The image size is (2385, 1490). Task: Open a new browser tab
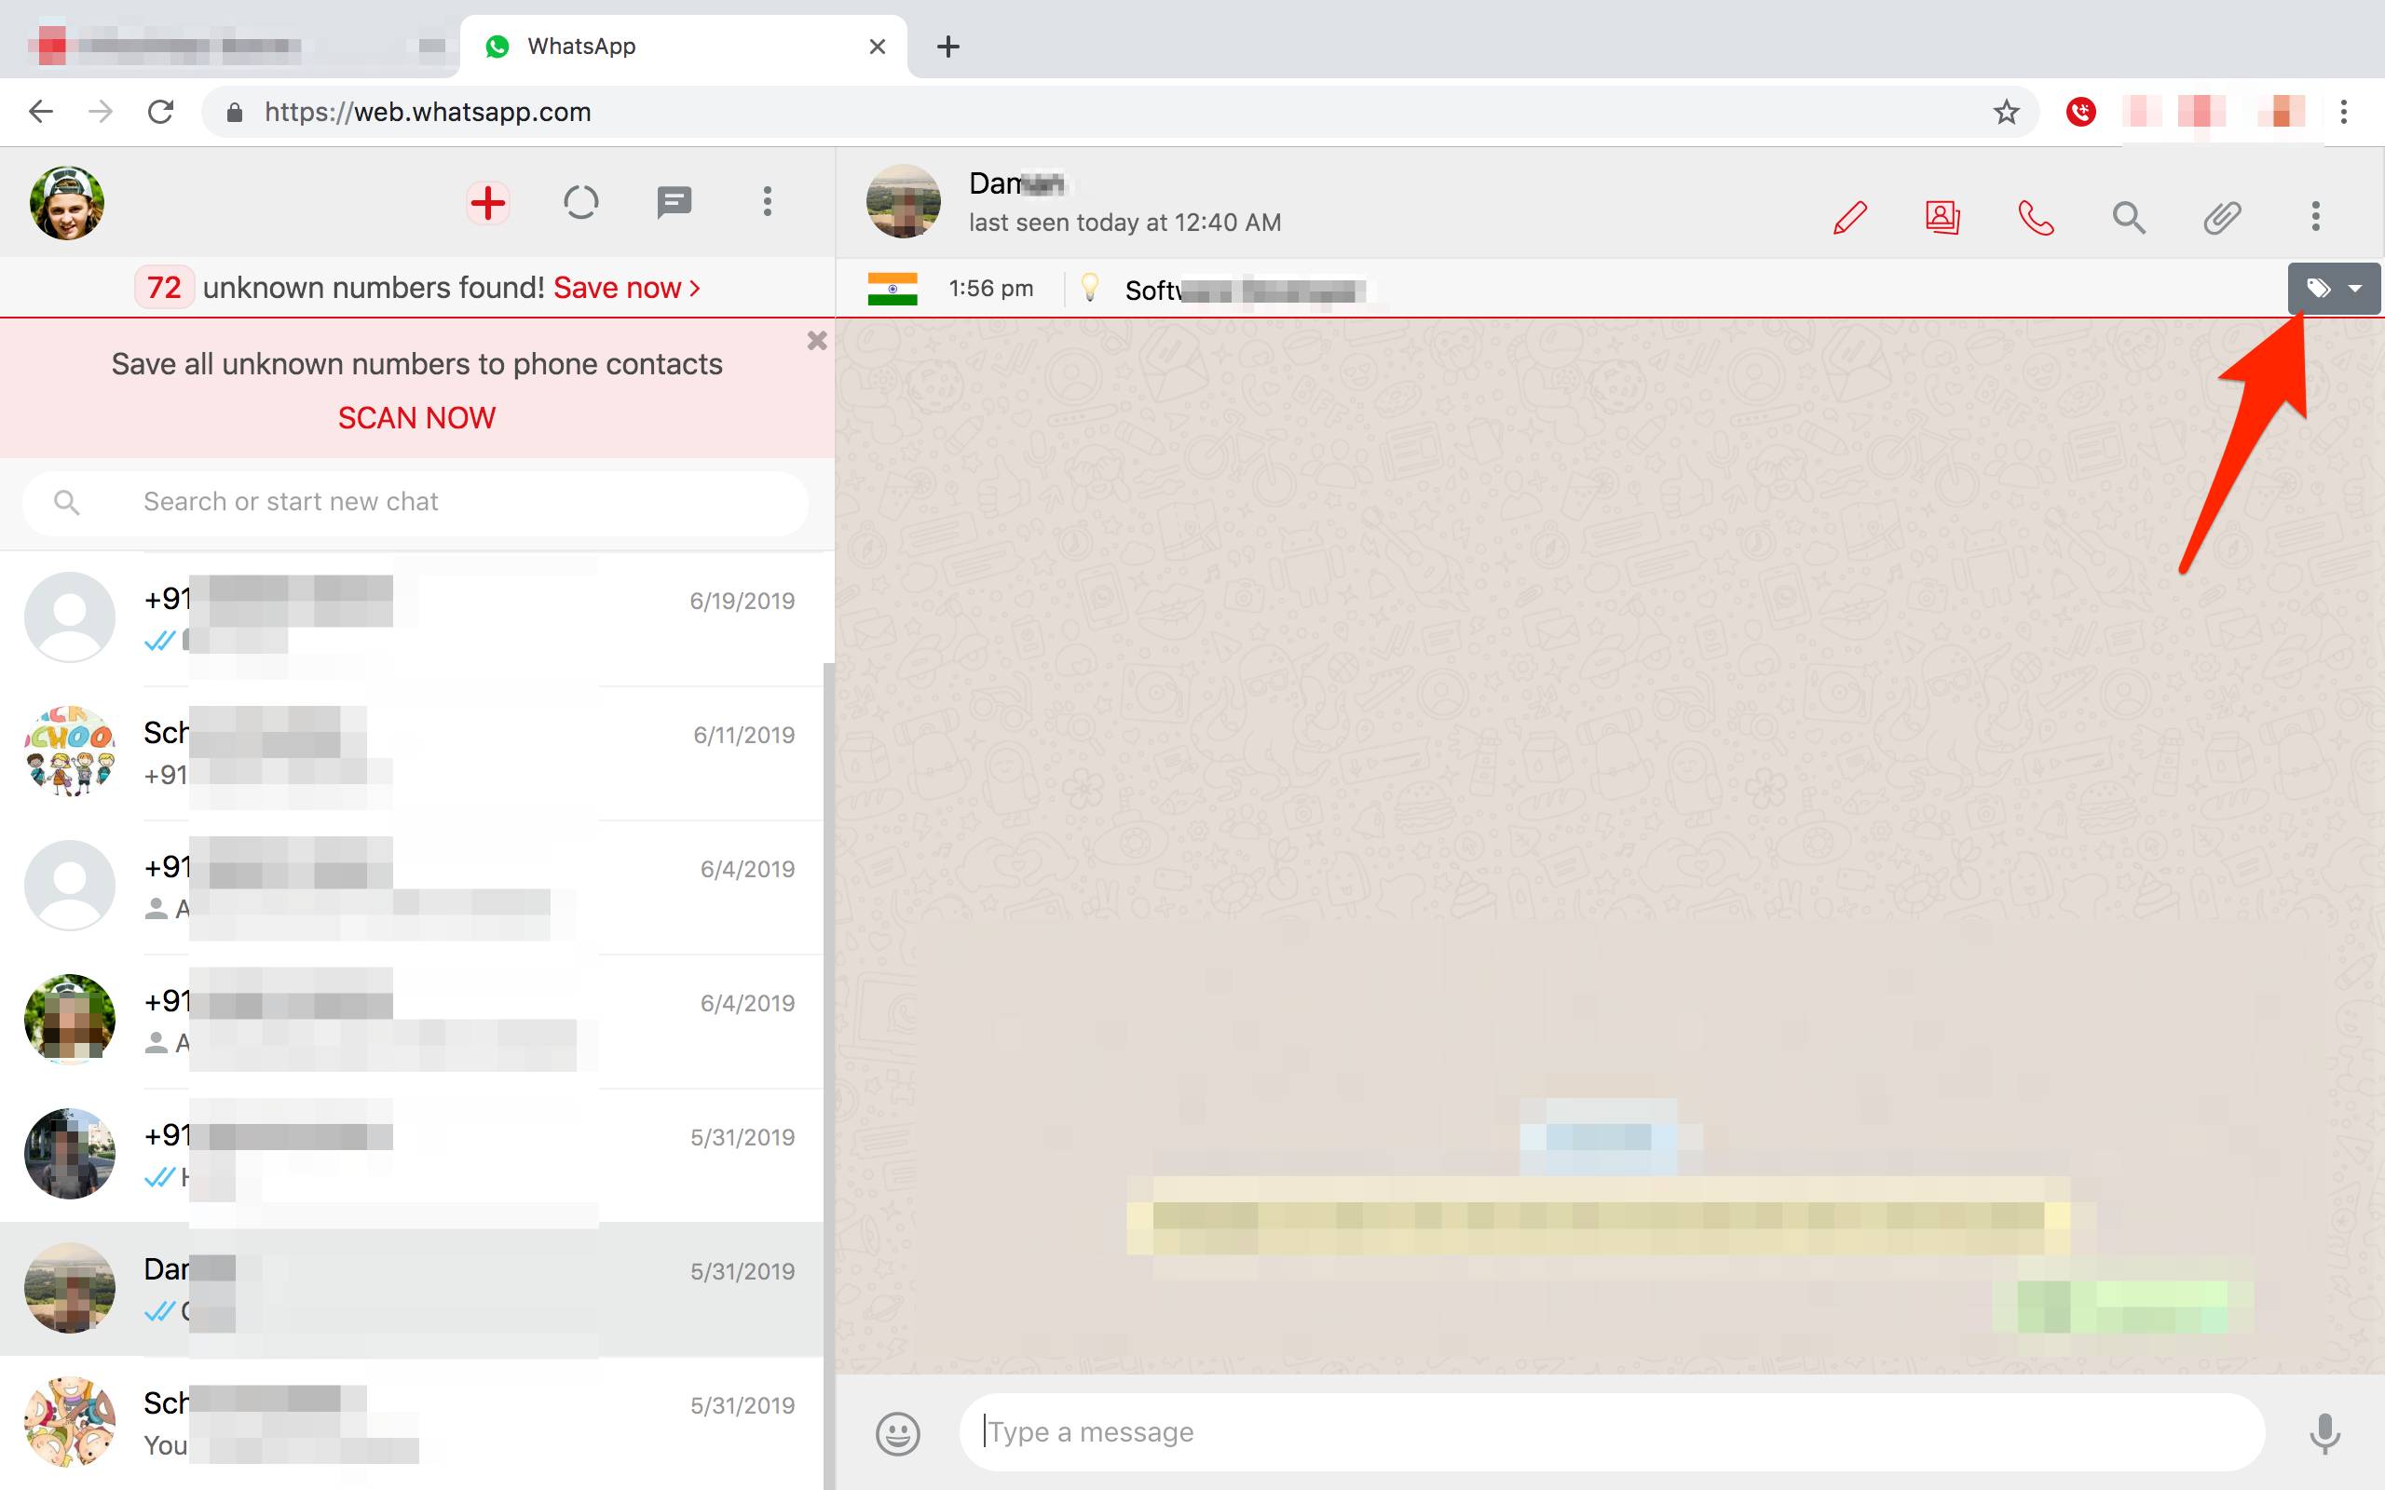pyautogui.click(x=948, y=47)
